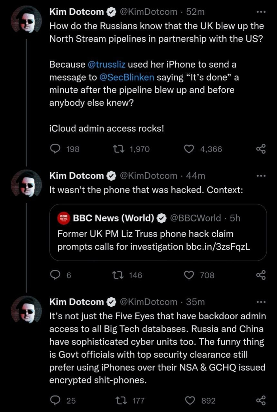Share the Five Eyes backdoor tweet
Image resolution: width=277 pixels, height=412 pixels.
[x=260, y=401]
